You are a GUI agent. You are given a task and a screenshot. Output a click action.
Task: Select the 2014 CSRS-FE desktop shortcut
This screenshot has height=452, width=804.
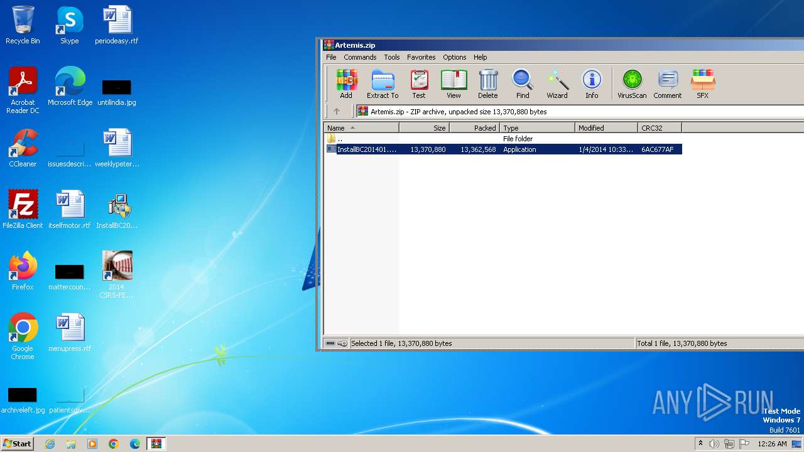(117, 275)
